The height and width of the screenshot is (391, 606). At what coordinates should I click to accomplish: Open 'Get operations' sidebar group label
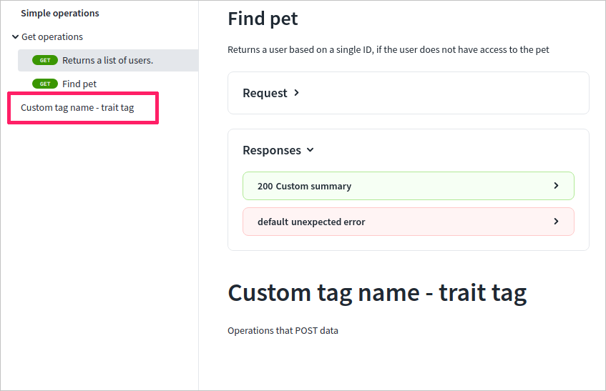point(52,37)
